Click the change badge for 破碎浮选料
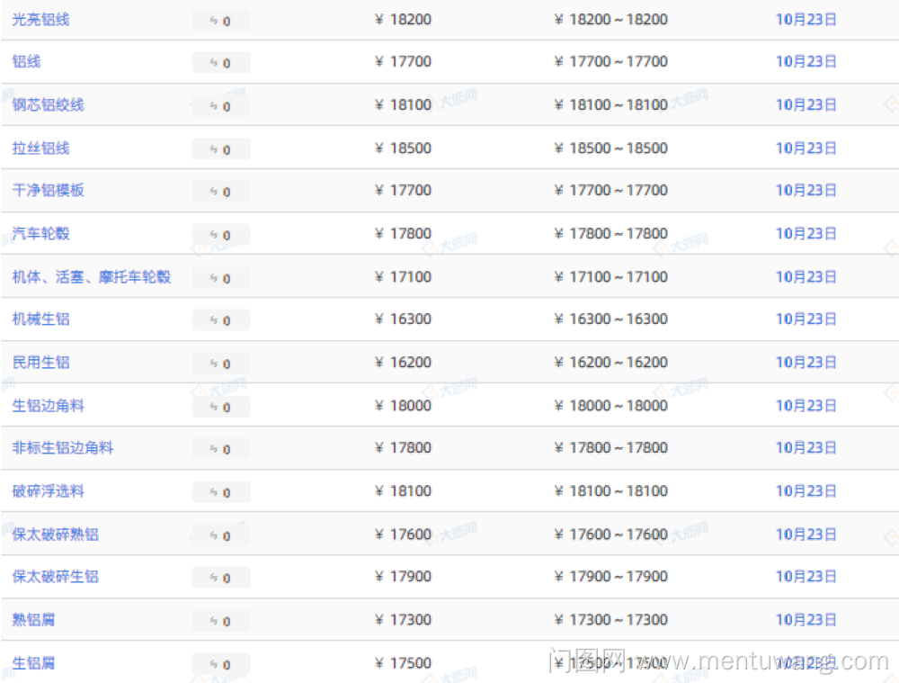Screen dimensions: 899x683 [x=220, y=492]
